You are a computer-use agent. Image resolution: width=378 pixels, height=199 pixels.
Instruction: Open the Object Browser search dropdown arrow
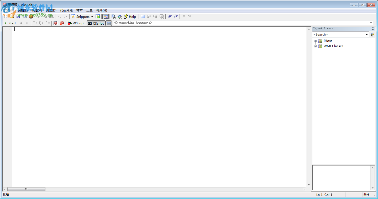click(367, 35)
